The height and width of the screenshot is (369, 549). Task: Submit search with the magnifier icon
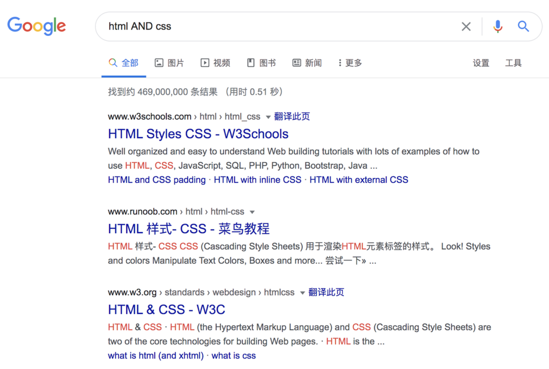523,26
